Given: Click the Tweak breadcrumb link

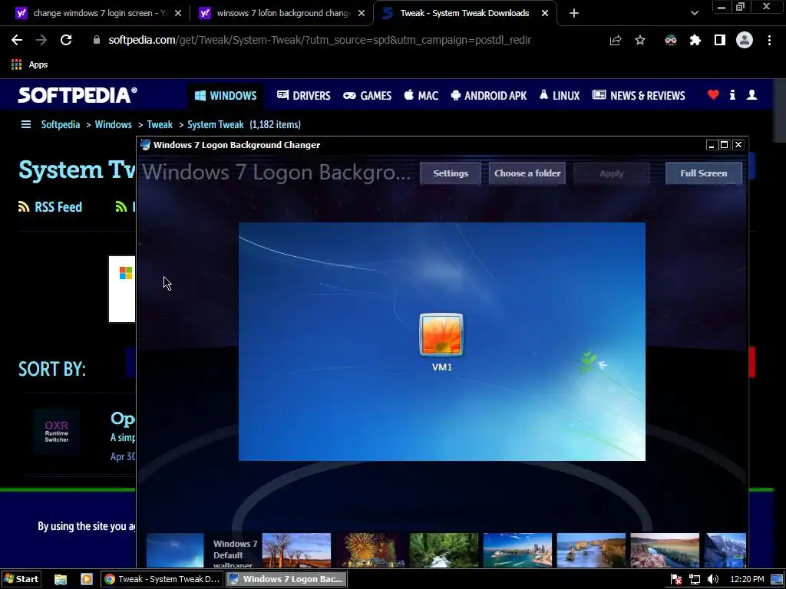Looking at the screenshot, I should point(160,125).
